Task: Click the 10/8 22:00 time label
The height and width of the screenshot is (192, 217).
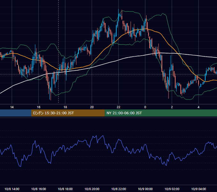Action: pos(119,189)
